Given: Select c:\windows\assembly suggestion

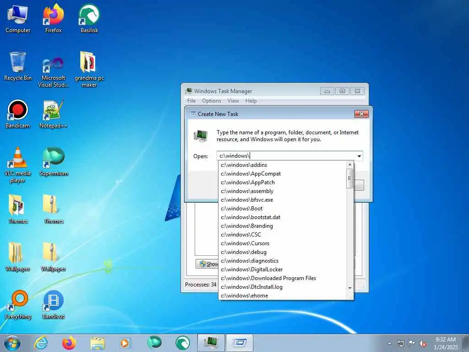Looking at the screenshot, I should point(282,191).
